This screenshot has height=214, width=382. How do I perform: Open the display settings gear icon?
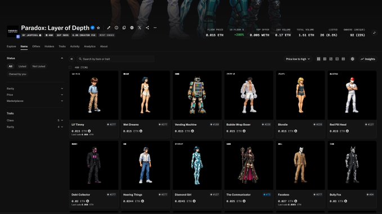coord(353,59)
